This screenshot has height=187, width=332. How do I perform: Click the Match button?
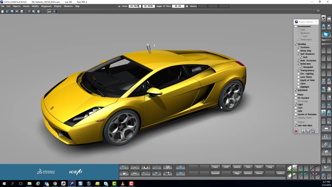[237, 167]
